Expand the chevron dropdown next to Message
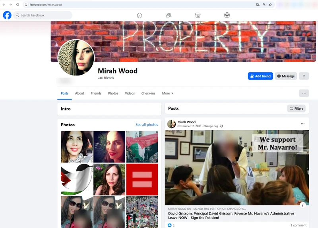The width and height of the screenshot is (318, 228). pos(304,76)
